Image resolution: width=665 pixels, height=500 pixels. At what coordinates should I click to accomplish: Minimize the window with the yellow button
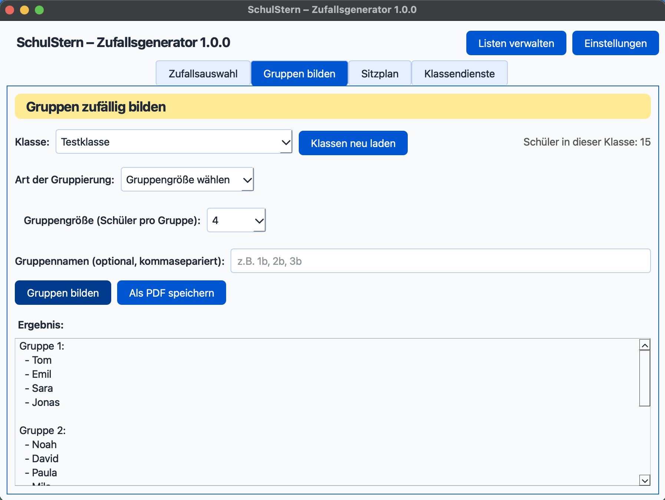[24, 10]
